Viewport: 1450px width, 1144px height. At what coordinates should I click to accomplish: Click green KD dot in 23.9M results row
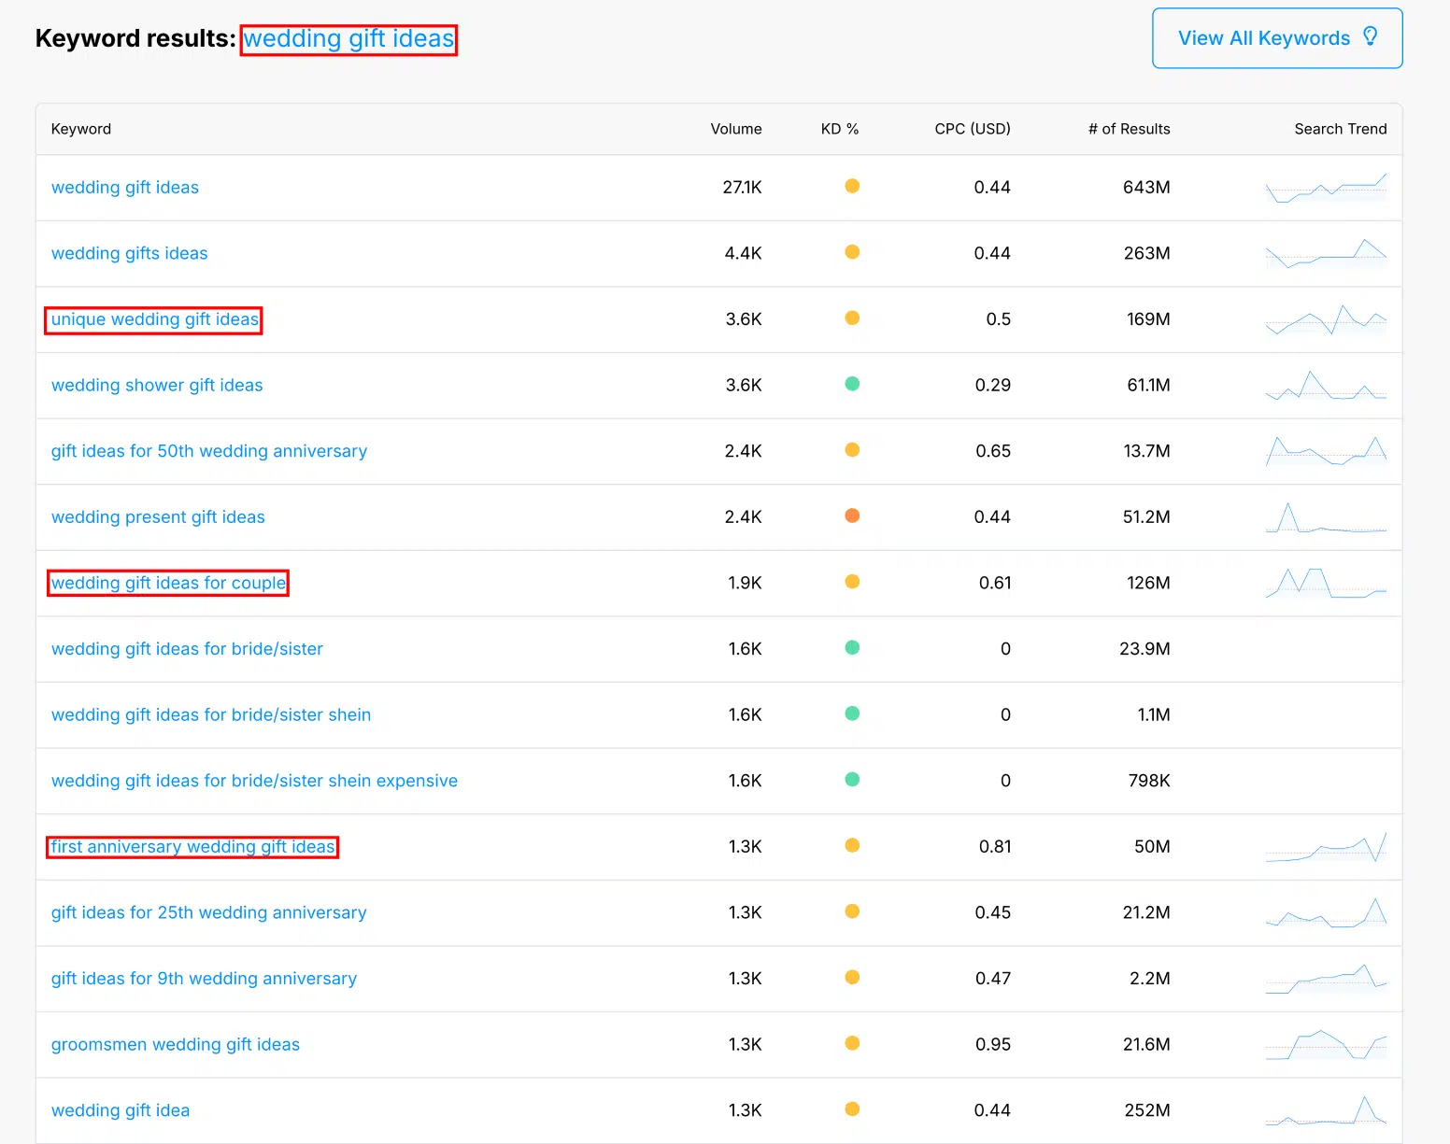pyautogui.click(x=852, y=647)
